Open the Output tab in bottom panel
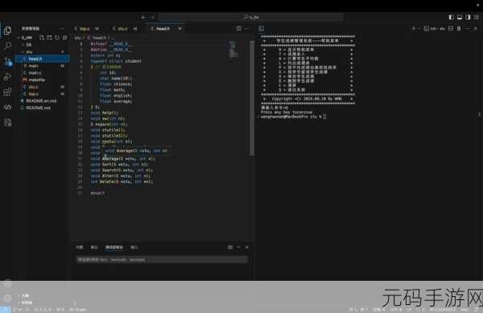This screenshot has height=313, width=483. pyautogui.click(x=94, y=247)
